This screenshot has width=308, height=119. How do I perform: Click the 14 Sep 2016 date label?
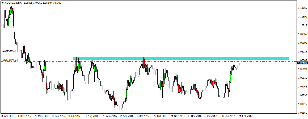click(x=127, y=116)
